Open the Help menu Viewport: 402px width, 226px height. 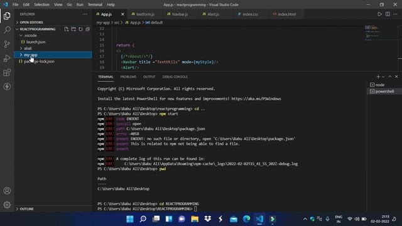pyautogui.click(x=111, y=4)
